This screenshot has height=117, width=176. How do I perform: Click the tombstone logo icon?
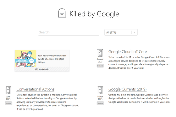click(x=62, y=13)
